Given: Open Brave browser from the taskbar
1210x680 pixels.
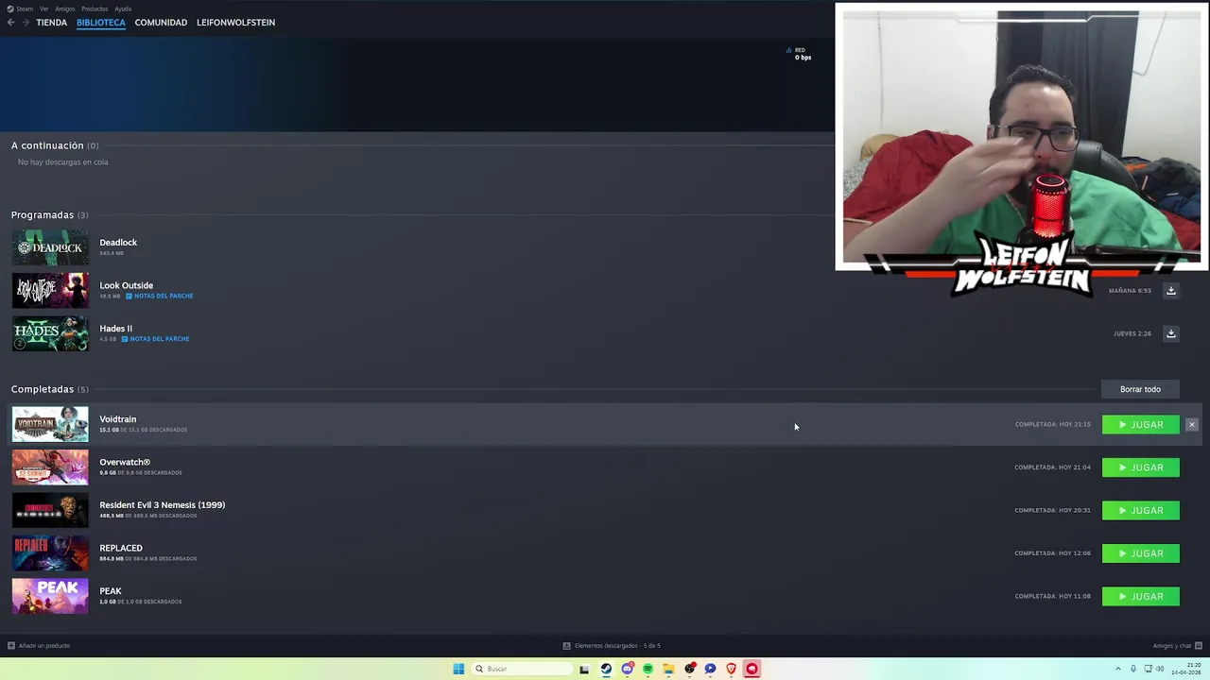Looking at the screenshot, I should (731, 669).
